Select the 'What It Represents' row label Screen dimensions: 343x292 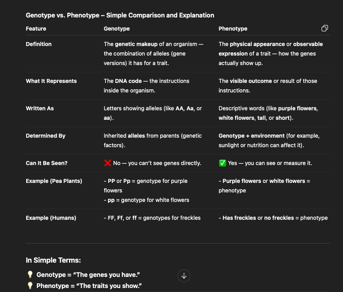[51, 81]
